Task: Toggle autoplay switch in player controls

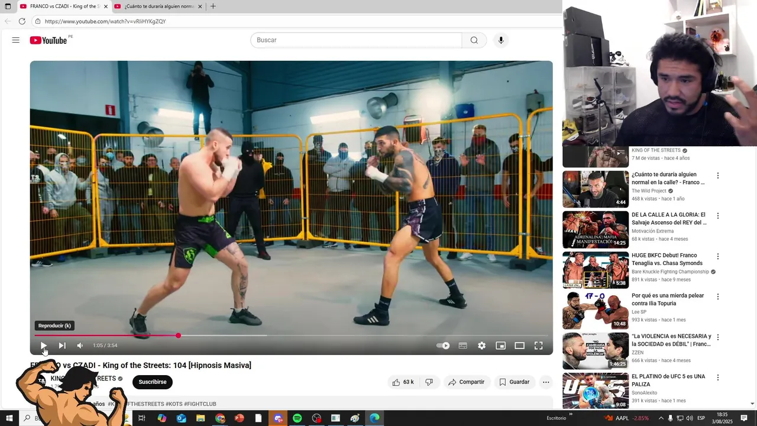Action: 443,346
